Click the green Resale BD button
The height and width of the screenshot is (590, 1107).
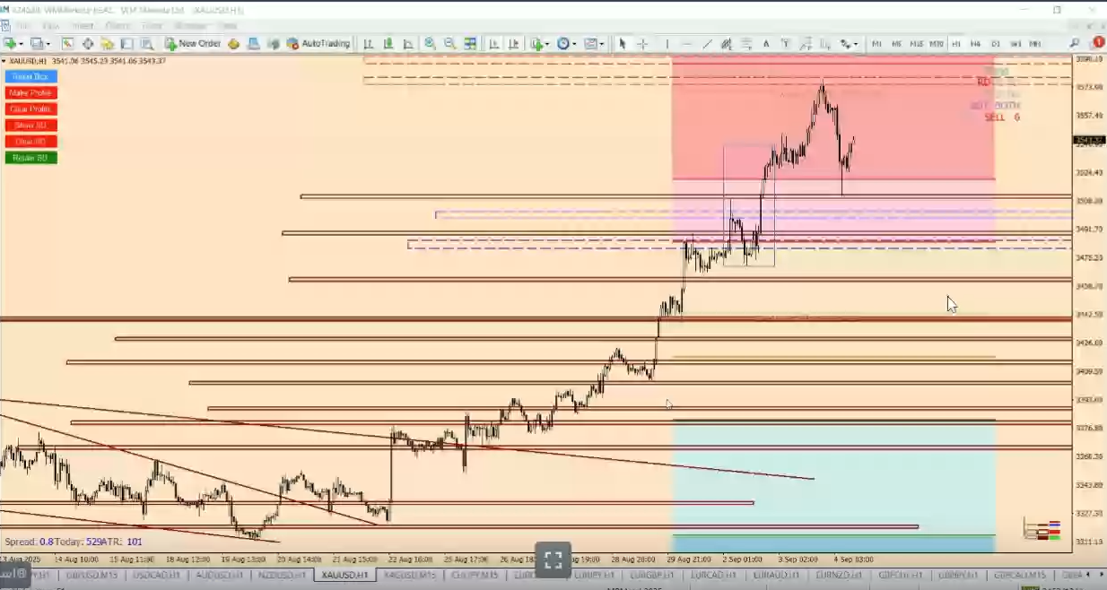pyautogui.click(x=31, y=158)
